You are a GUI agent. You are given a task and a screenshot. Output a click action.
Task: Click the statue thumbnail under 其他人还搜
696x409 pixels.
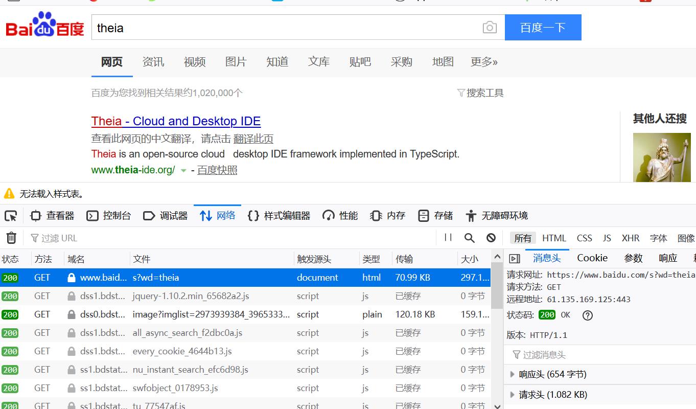tap(662, 157)
